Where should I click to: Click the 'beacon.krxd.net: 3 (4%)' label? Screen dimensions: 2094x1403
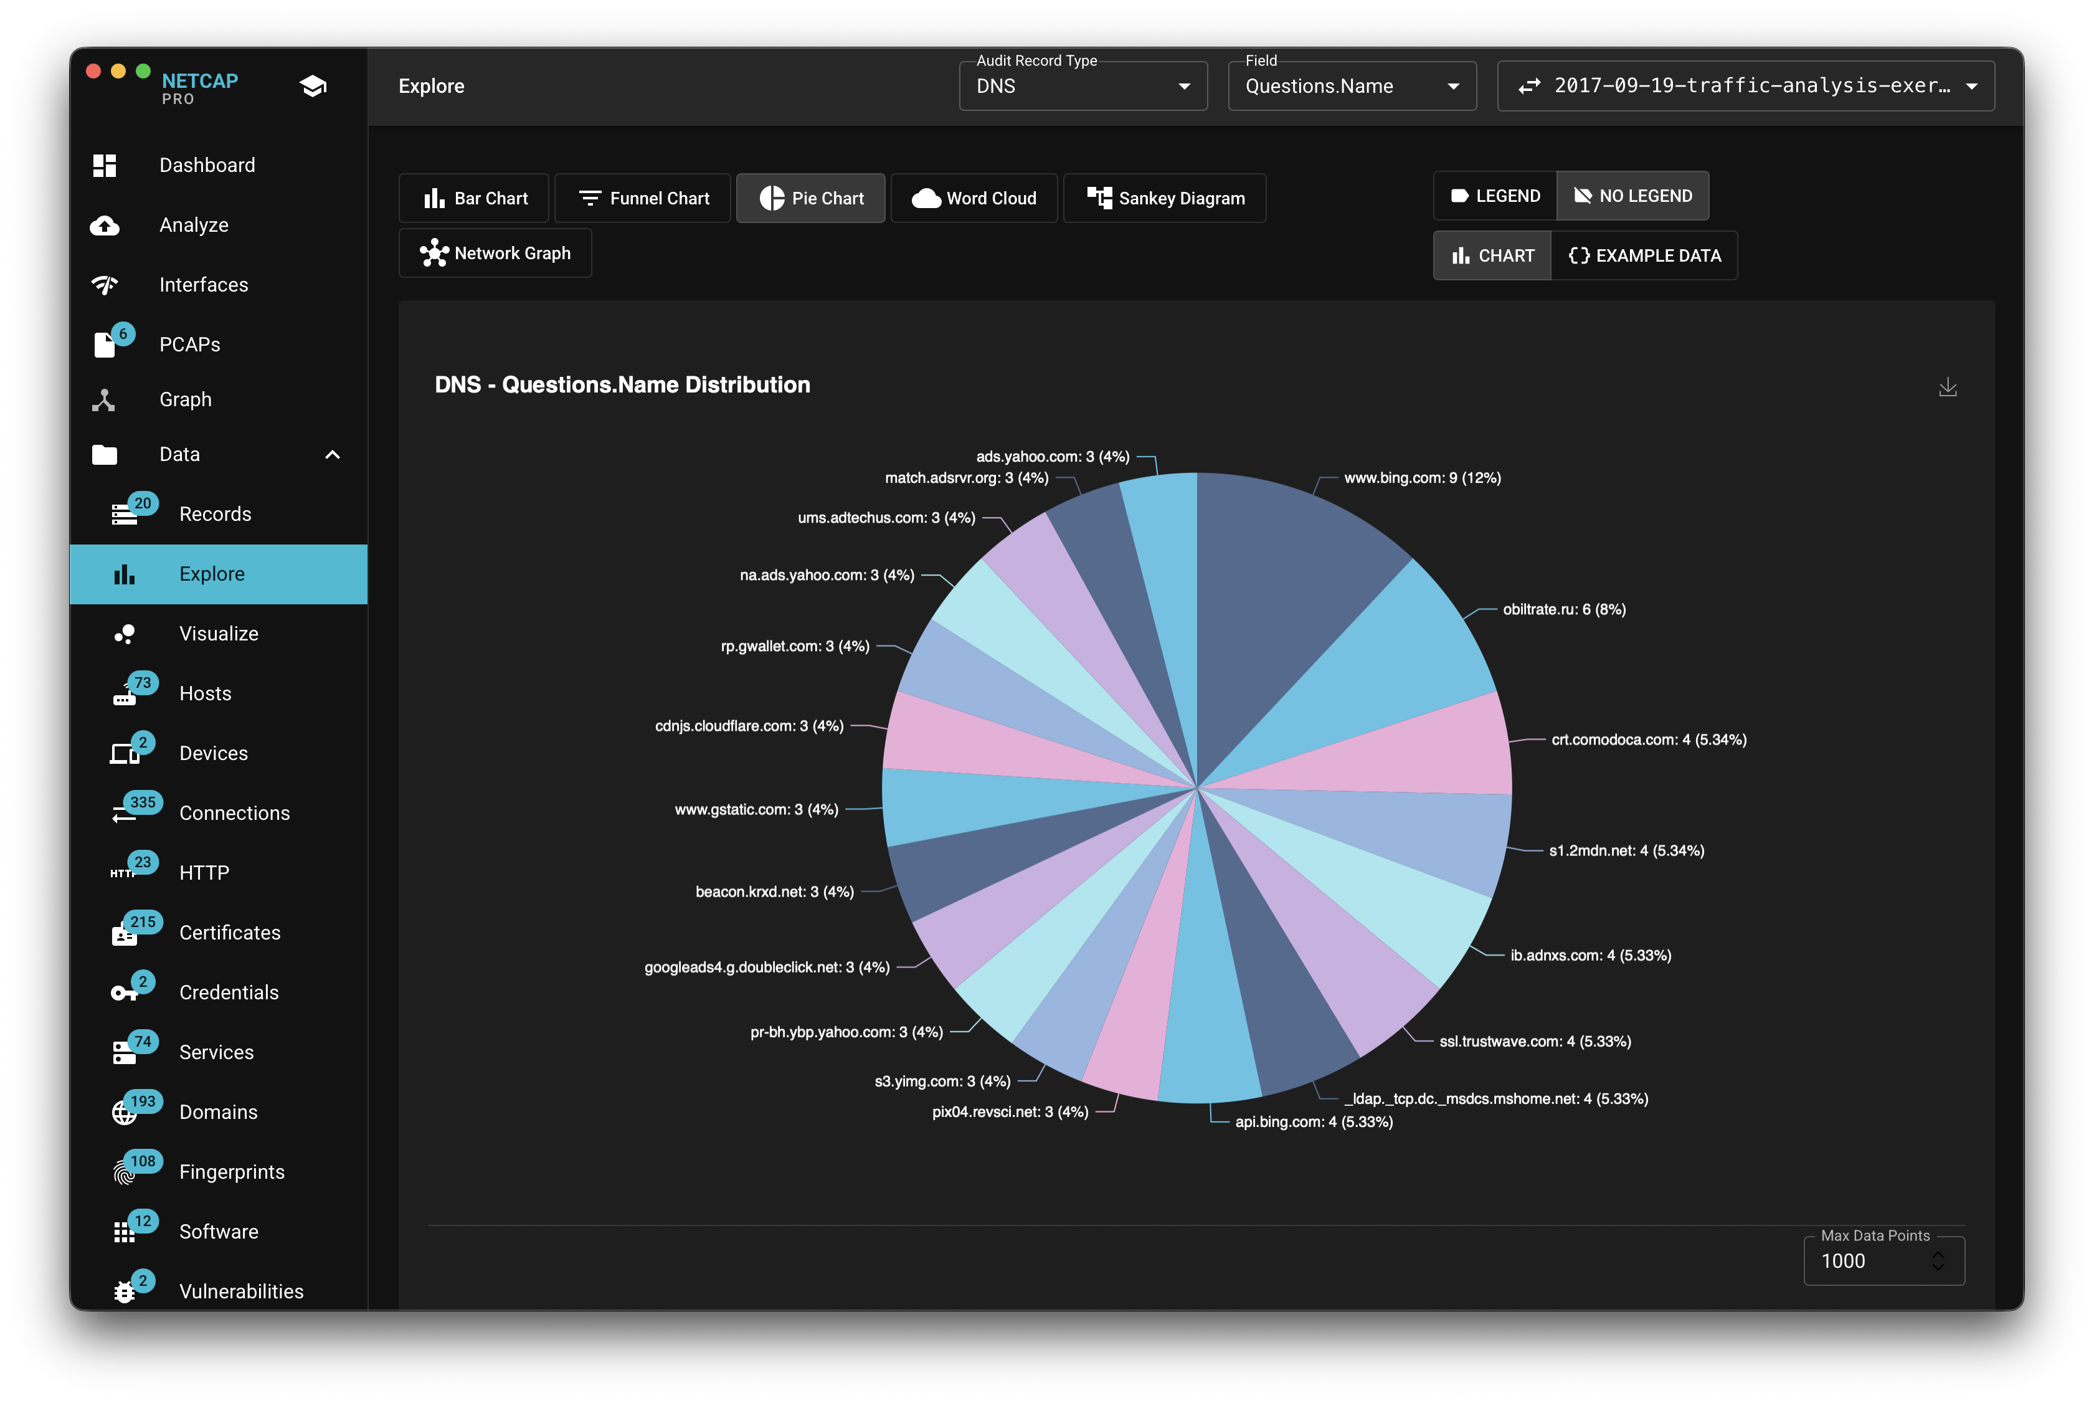775,892
